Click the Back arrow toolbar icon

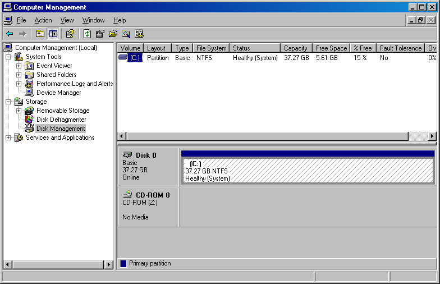coord(10,34)
